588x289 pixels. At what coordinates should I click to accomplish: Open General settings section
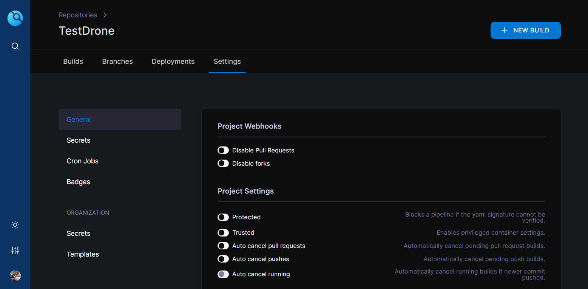point(120,120)
